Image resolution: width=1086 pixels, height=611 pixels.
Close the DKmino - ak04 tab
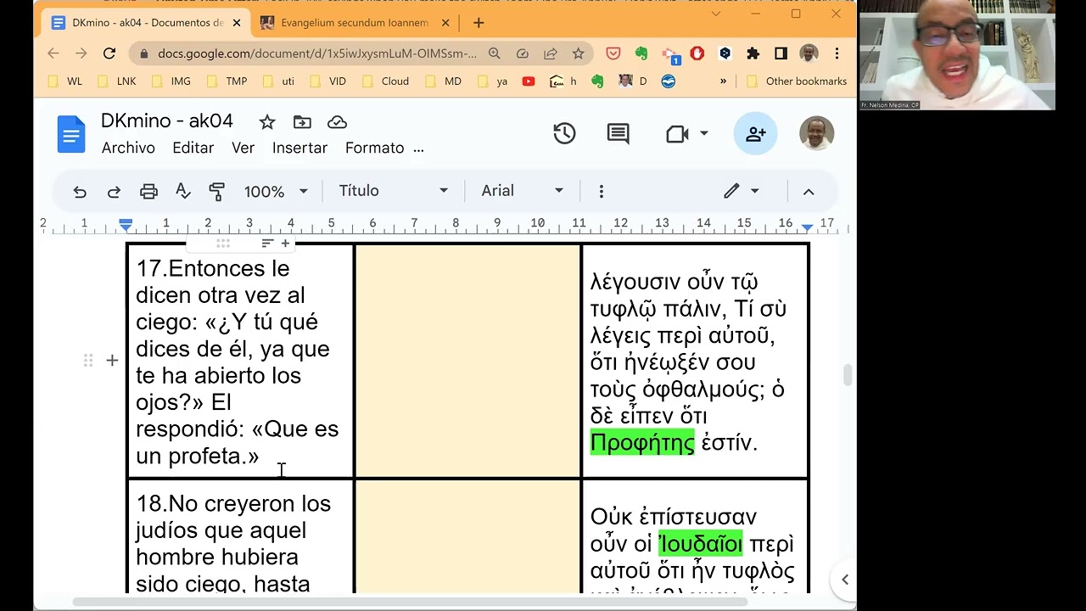pyautogui.click(x=236, y=23)
